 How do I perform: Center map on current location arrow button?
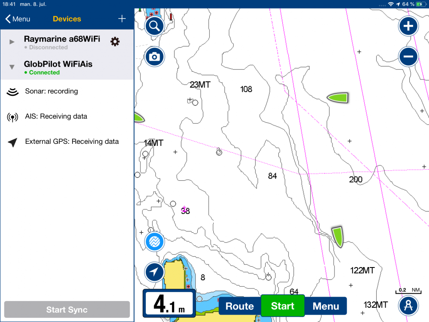tap(154, 272)
